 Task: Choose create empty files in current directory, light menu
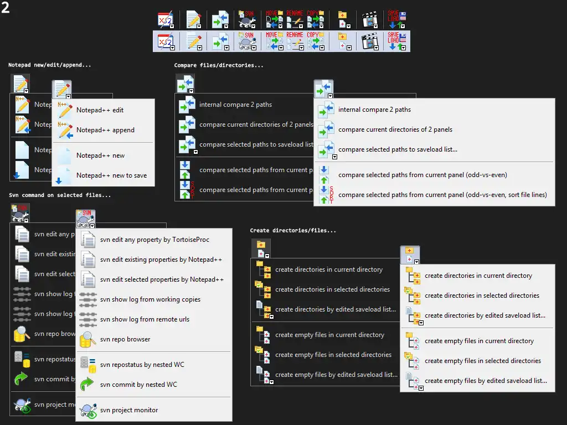click(477, 341)
